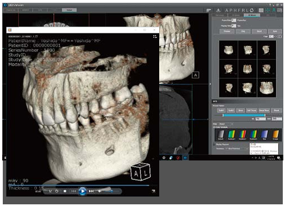Viewport: 285px width, 206px height.
Task: Select the grayscale color template
Action: (x=220, y=134)
